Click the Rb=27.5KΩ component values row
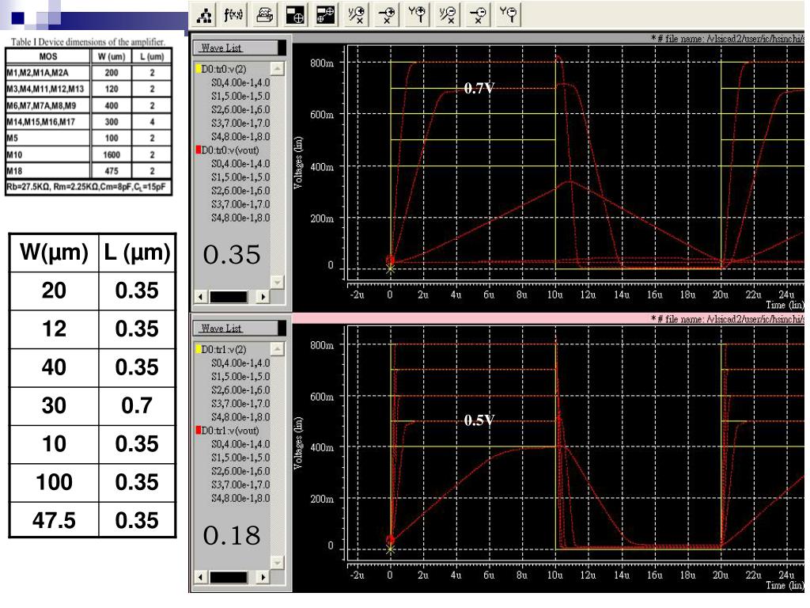The width and height of the screenshot is (810, 608). coord(89,187)
